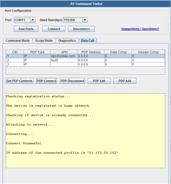Select the COM13 port combo box
The height and width of the screenshot is (184, 171).
point(24,20)
